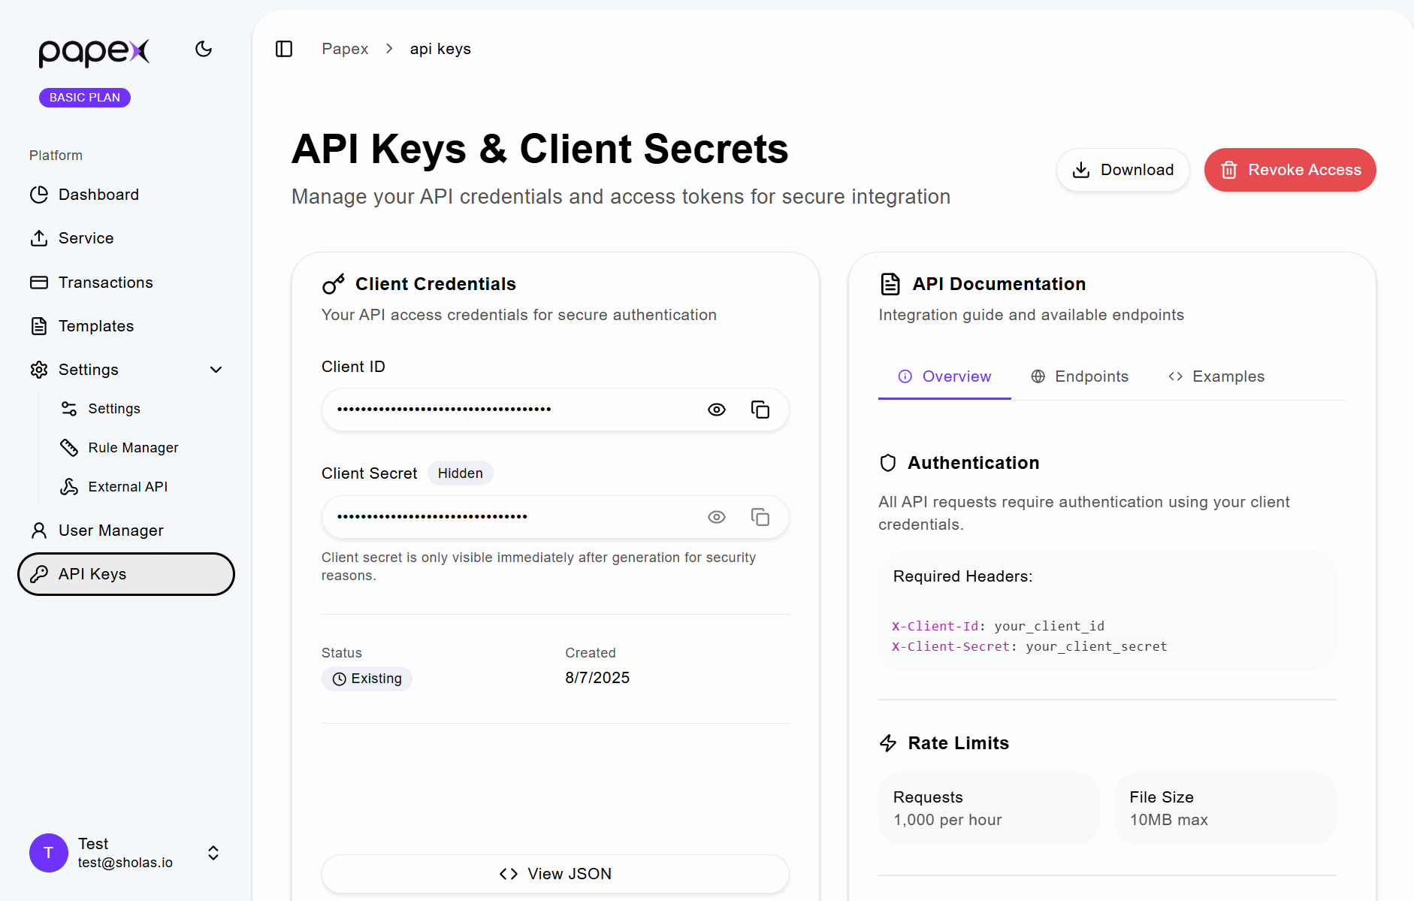Open the Dashboard page
1414x901 pixels.
click(x=126, y=195)
